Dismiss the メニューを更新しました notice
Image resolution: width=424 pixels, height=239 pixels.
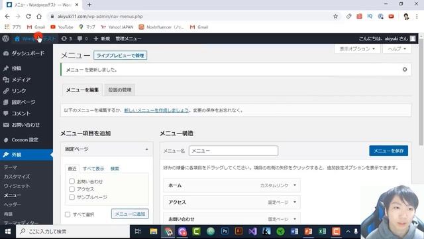click(x=405, y=69)
